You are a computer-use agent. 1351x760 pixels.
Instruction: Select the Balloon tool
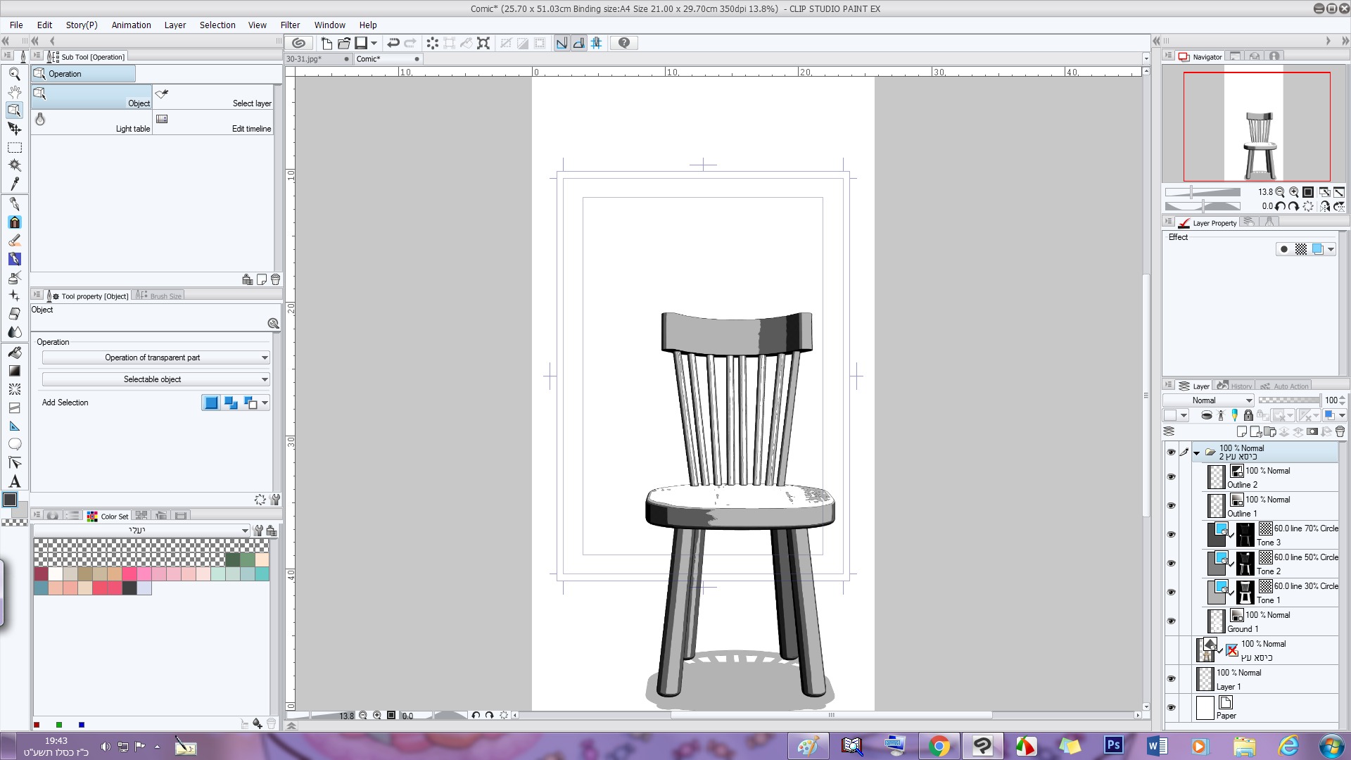click(x=14, y=444)
